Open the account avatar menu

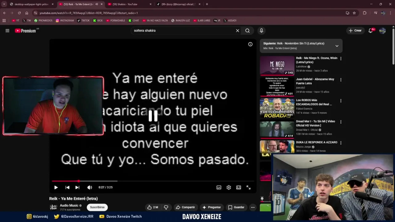382,31
